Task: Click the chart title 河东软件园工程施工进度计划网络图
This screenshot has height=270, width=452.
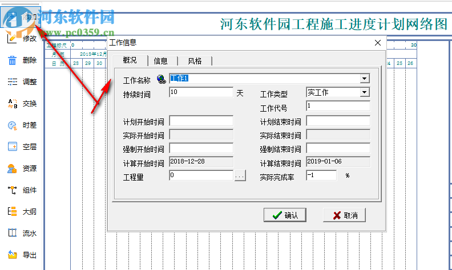Action: (x=333, y=24)
